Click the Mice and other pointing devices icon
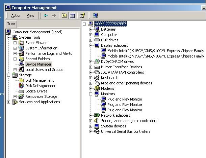206x158 pixels. coord(97,83)
